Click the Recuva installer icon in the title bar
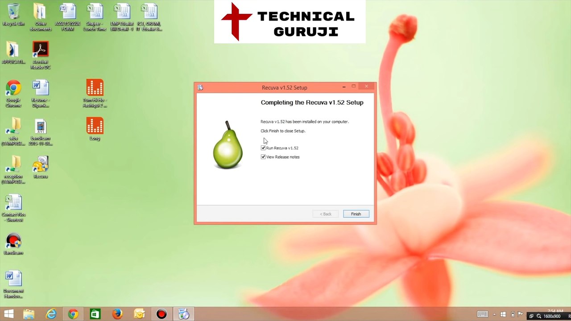 coord(200,87)
